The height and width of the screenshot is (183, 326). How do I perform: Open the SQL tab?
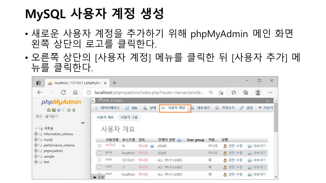(x=132, y=108)
